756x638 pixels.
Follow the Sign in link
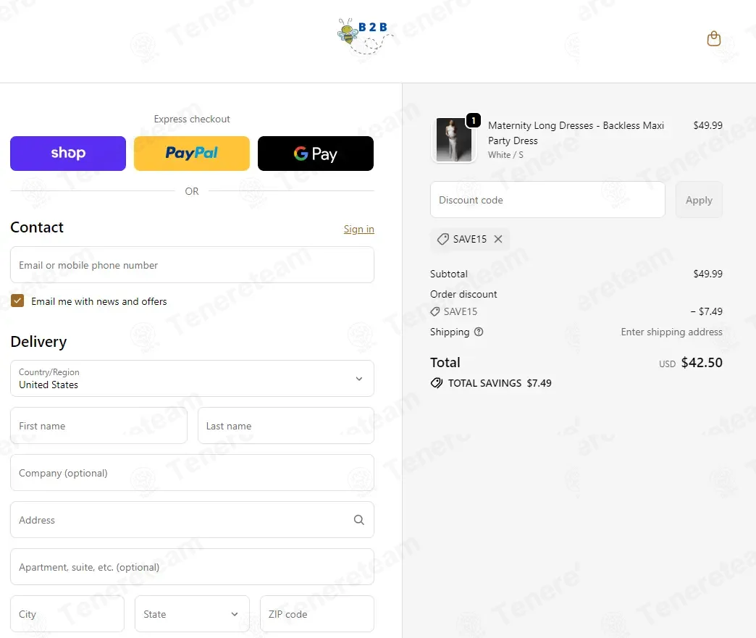tap(358, 229)
